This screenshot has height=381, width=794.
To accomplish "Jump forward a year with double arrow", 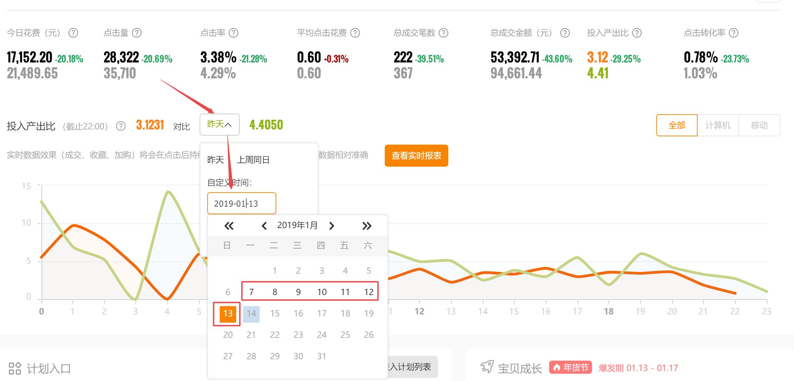I will point(367,225).
